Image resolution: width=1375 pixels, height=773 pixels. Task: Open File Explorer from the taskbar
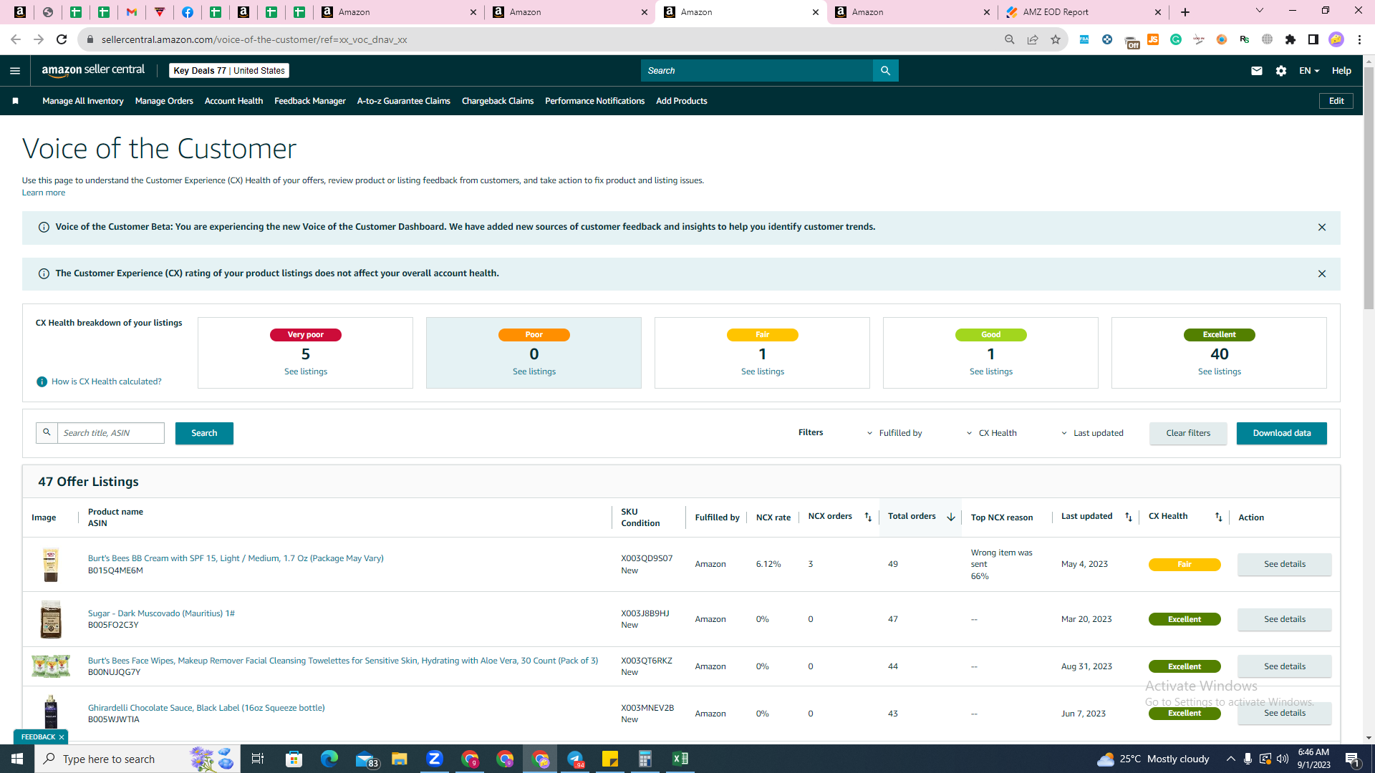tap(400, 759)
